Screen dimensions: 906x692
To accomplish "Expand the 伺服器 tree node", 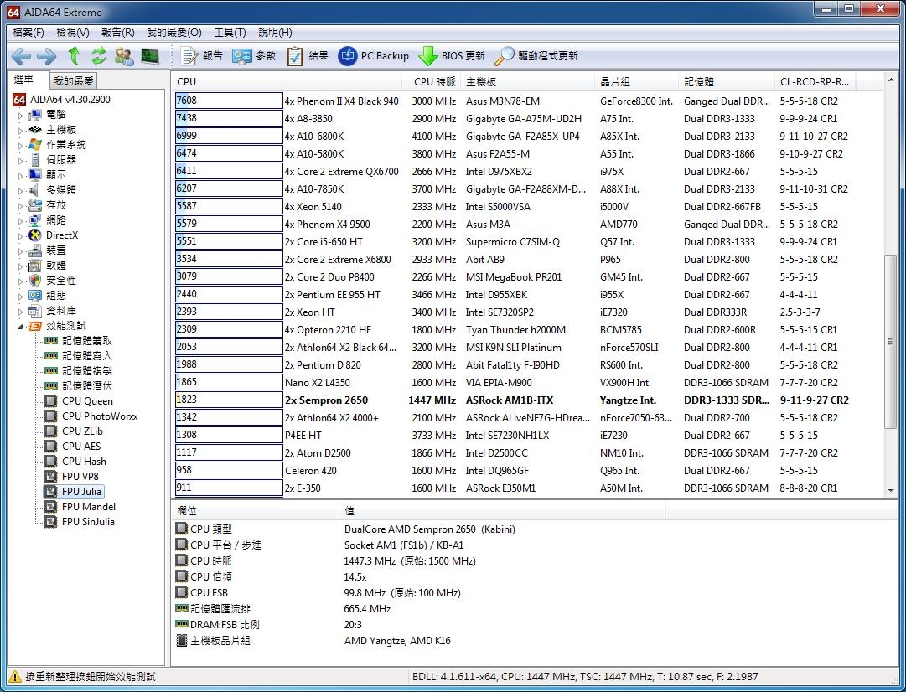I will (x=20, y=161).
